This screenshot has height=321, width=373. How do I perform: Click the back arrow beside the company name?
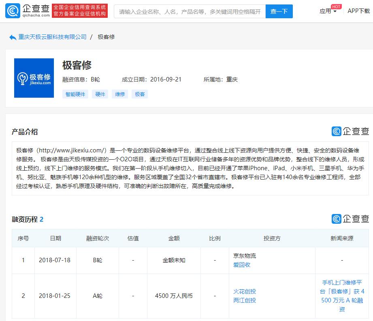[x=13, y=37]
